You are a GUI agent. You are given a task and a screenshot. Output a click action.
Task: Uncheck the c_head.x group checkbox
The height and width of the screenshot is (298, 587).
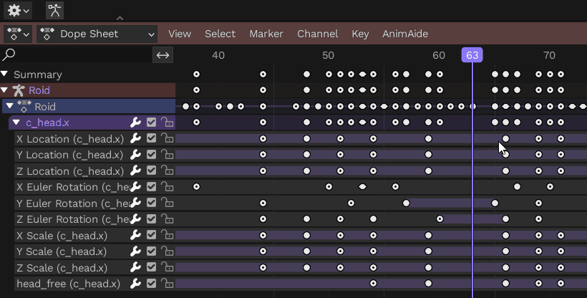(x=151, y=122)
